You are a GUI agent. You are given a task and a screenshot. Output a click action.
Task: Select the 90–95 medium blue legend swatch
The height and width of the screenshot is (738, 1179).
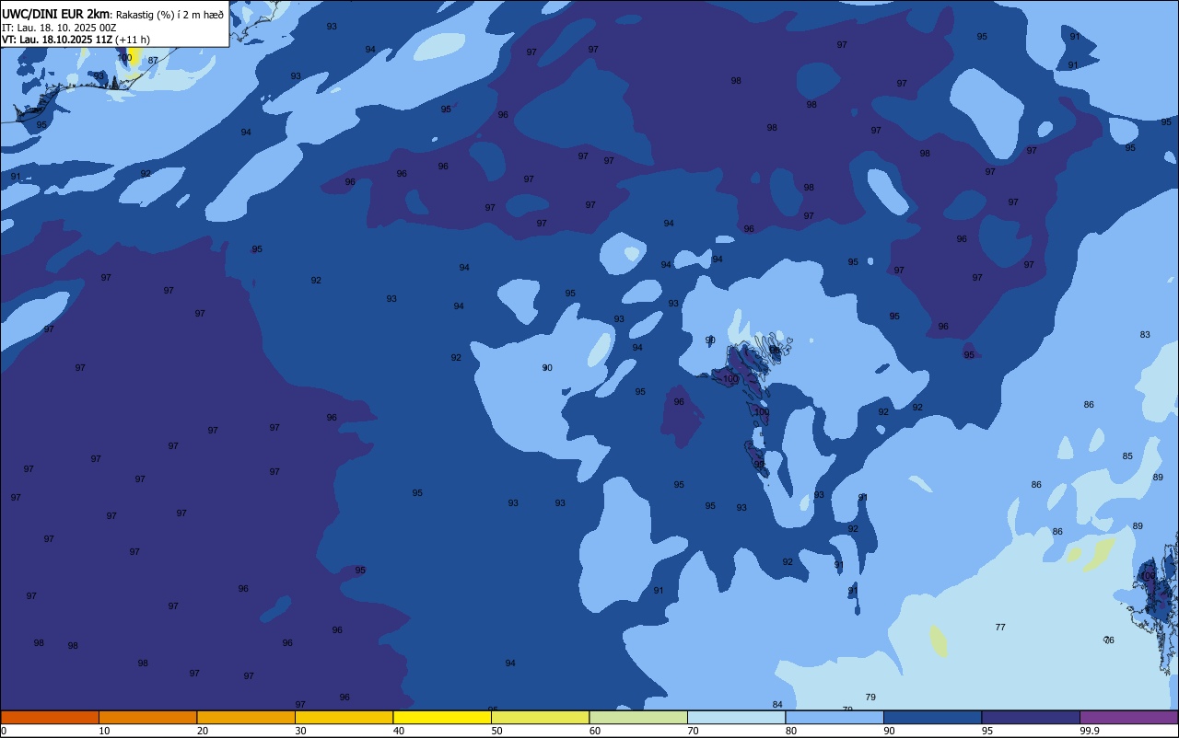pyautogui.click(x=932, y=717)
